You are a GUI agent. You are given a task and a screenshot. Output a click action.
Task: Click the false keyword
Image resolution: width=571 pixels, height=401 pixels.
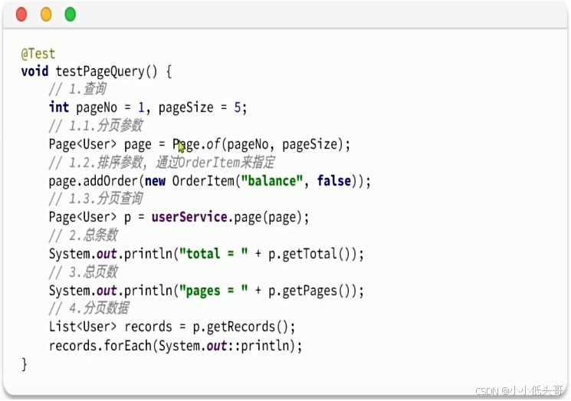[x=334, y=181]
